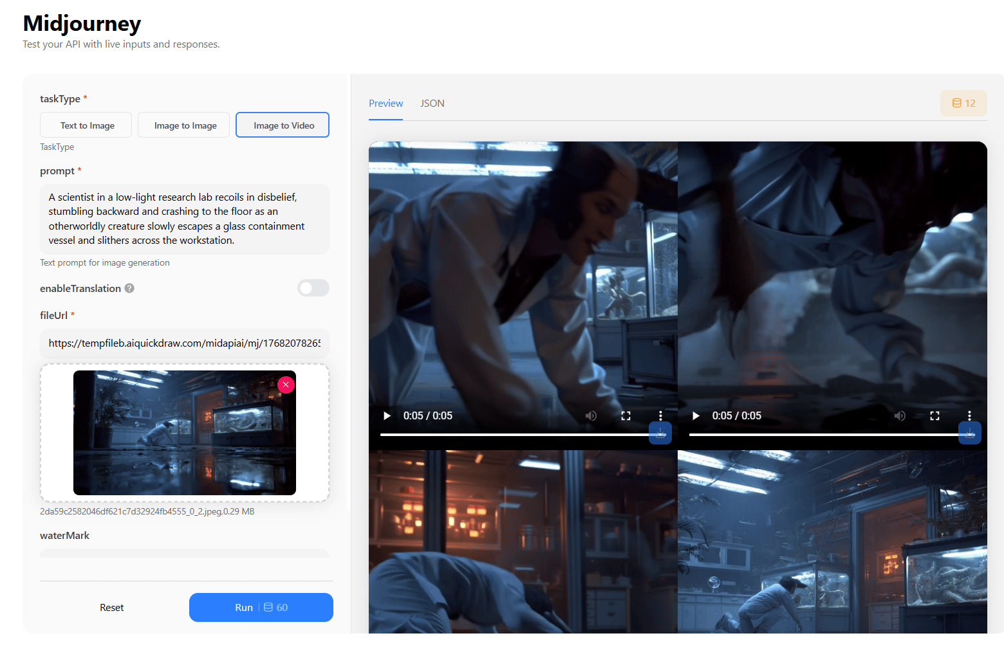This screenshot has width=1004, height=656.
Task: Click the top-right video 0:05 / 0:05 timestamp
Action: click(737, 415)
